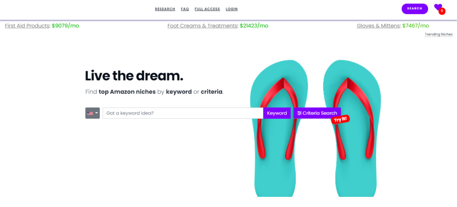457x207 pixels.
Task: Expand the country selector dropdown arrow
Action: pos(97,113)
